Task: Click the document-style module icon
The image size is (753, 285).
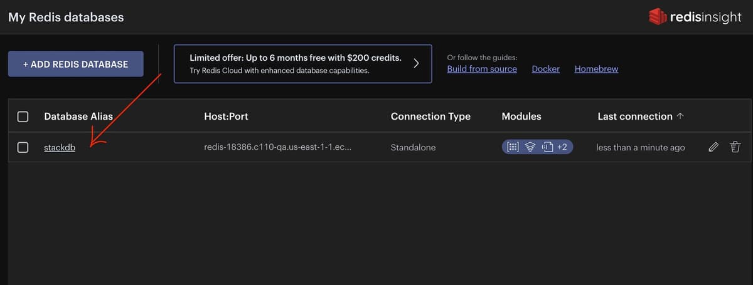Action: (547, 147)
